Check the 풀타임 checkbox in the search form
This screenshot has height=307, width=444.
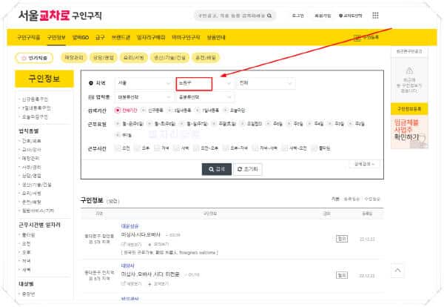point(314,148)
